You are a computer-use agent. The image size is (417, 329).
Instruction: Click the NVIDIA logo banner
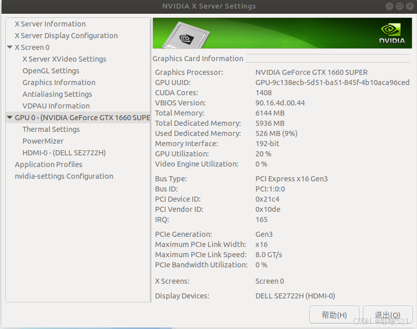[x=392, y=32]
